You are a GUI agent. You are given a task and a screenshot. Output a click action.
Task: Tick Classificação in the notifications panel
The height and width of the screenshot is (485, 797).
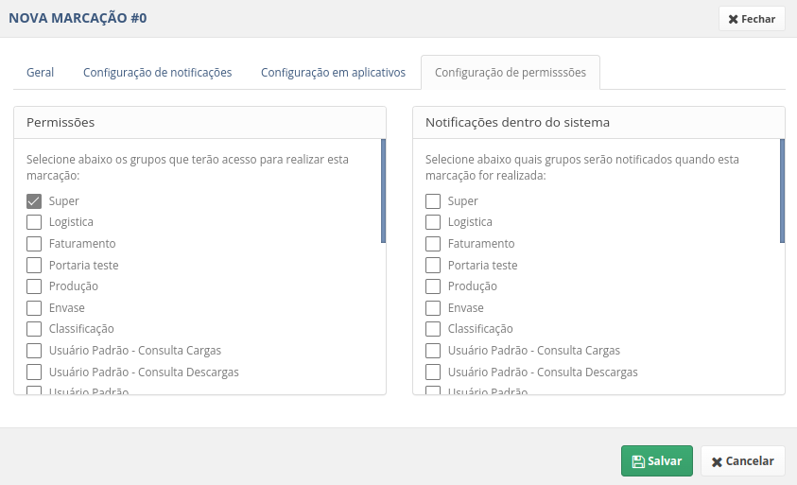tap(433, 329)
